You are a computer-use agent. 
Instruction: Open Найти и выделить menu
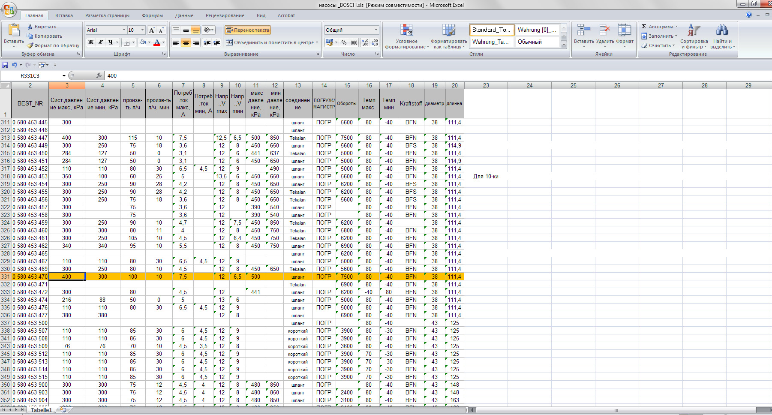[722, 36]
